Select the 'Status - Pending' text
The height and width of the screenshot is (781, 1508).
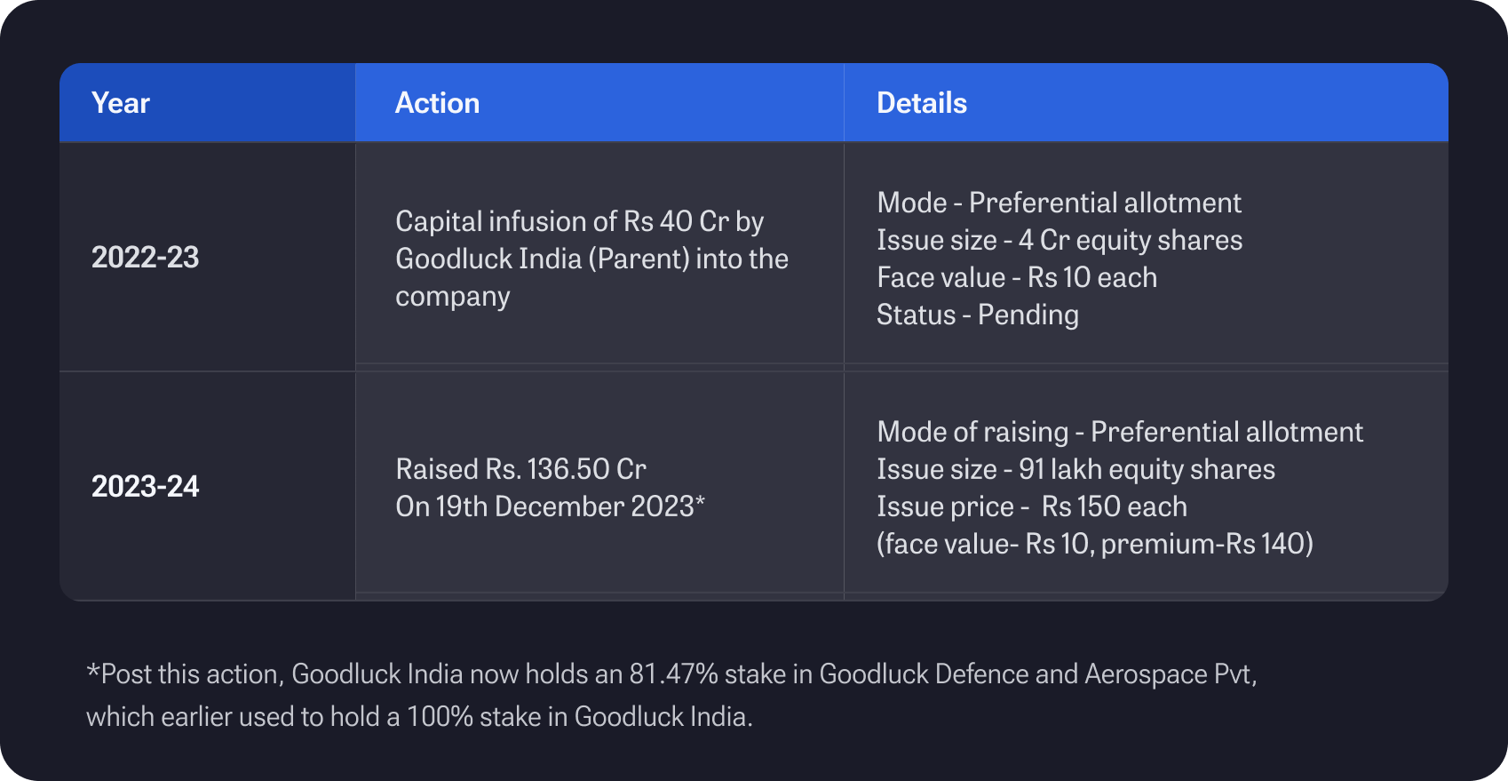977,315
